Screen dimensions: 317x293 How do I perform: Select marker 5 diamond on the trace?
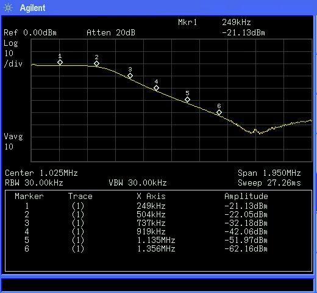(x=187, y=99)
